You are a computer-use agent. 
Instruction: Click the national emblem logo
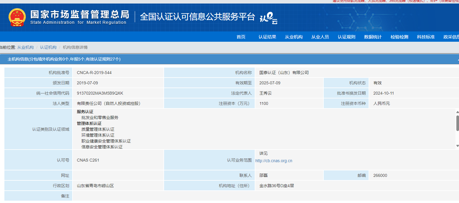point(17,17)
